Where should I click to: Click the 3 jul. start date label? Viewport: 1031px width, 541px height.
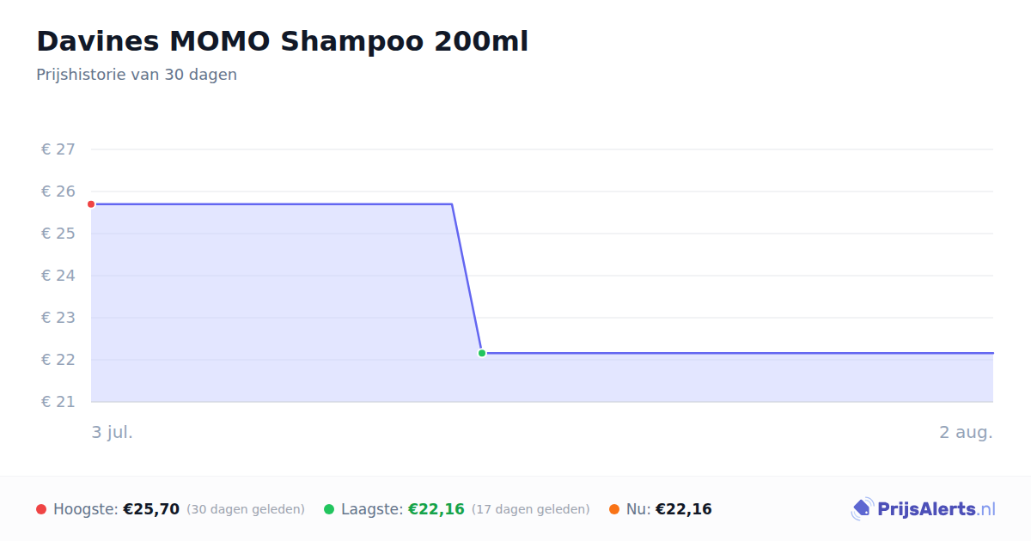tap(113, 432)
